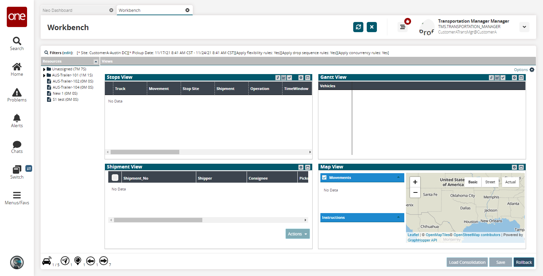Image resolution: width=543 pixels, height=276 pixels.
Task: Maximize the Map View panel
Action: coord(521,167)
